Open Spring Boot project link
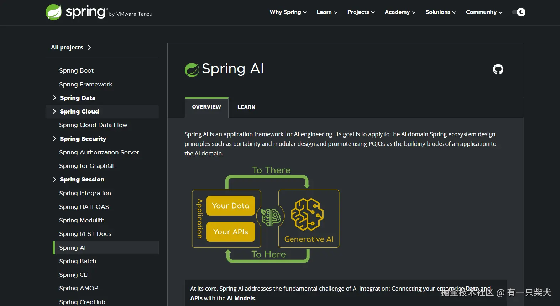The width and height of the screenshot is (560, 306). point(76,70)
